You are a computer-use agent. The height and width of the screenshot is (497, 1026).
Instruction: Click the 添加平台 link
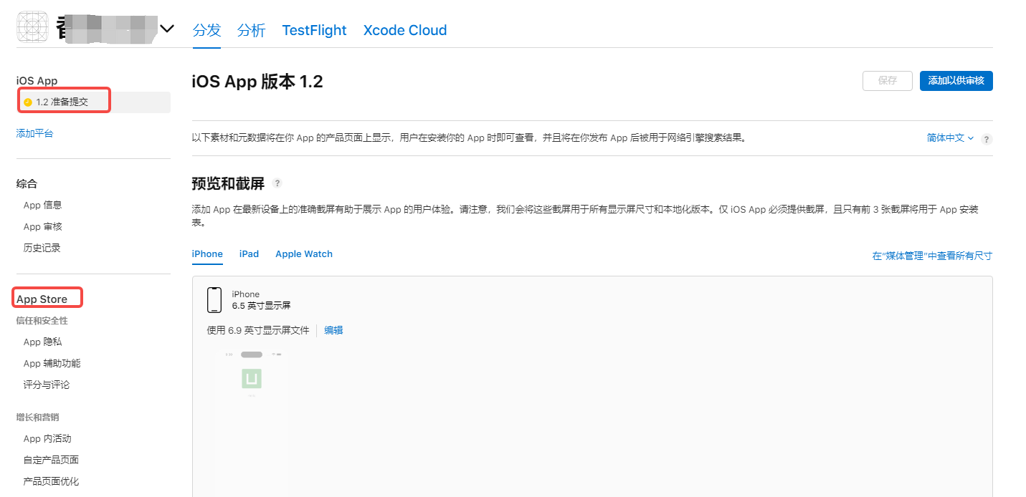[x=34, y=133]
